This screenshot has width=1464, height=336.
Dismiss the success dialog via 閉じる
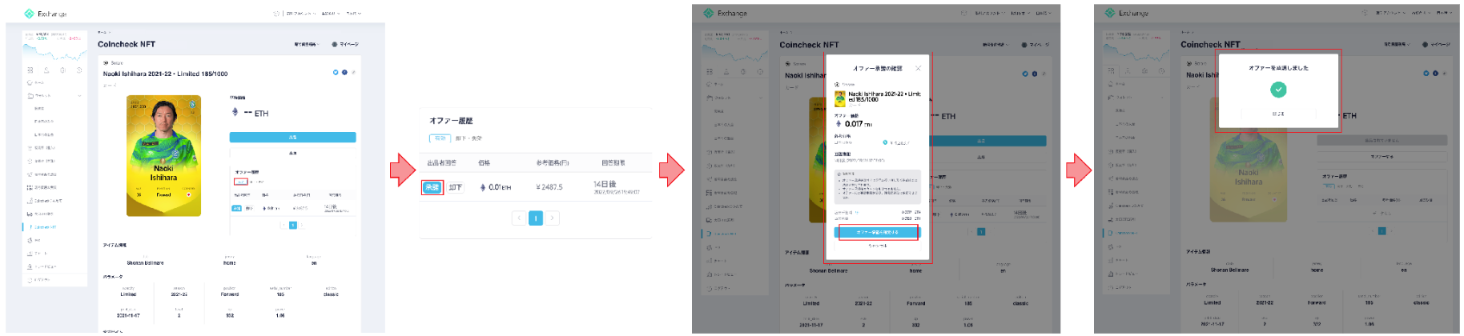[1278, 114]
